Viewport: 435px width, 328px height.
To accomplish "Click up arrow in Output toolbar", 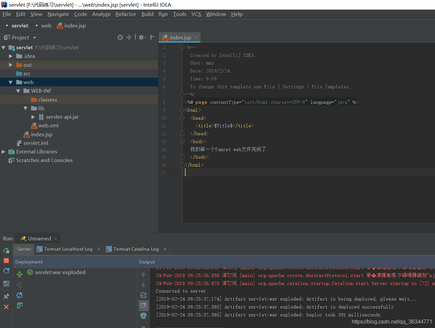I will pos(143,275).
